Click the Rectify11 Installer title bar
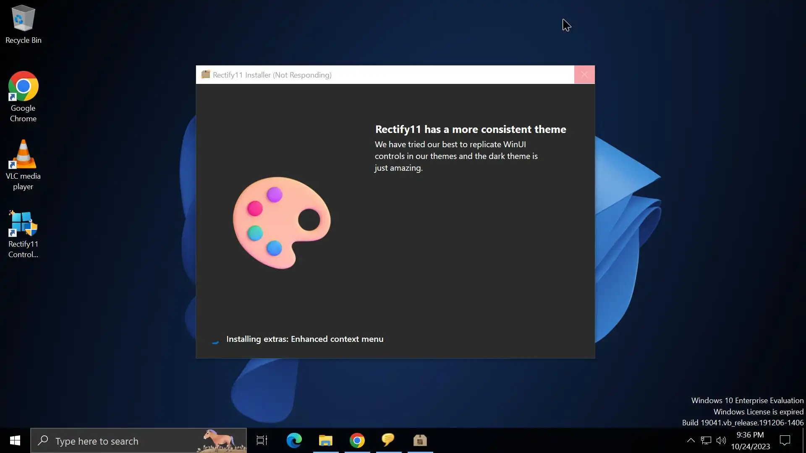 point(420,75)
